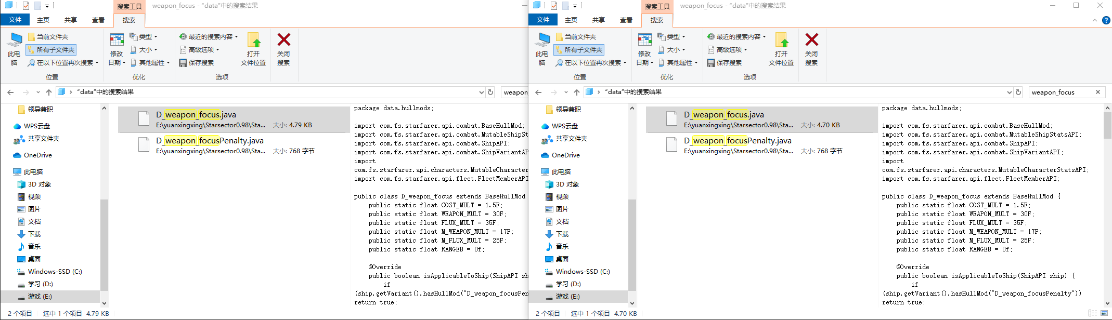This screenshot has width=1112, height=320.
Task: Open Search again in dropdown in right window
Action: click(x=591, y=63)
